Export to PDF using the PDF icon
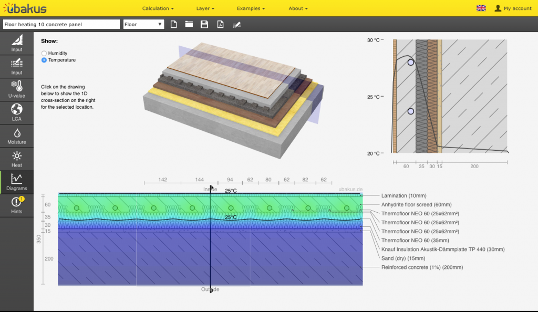This screenshot has height=312, width=538. tap(221, 24)
